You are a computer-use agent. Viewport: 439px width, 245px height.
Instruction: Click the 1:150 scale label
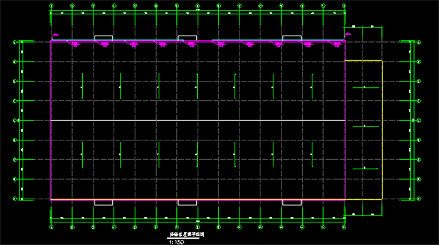click(x=176, y=242)
